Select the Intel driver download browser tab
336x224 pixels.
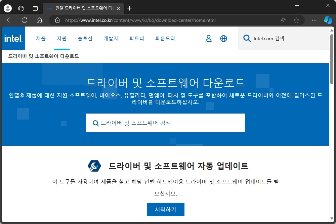(83, 8)
